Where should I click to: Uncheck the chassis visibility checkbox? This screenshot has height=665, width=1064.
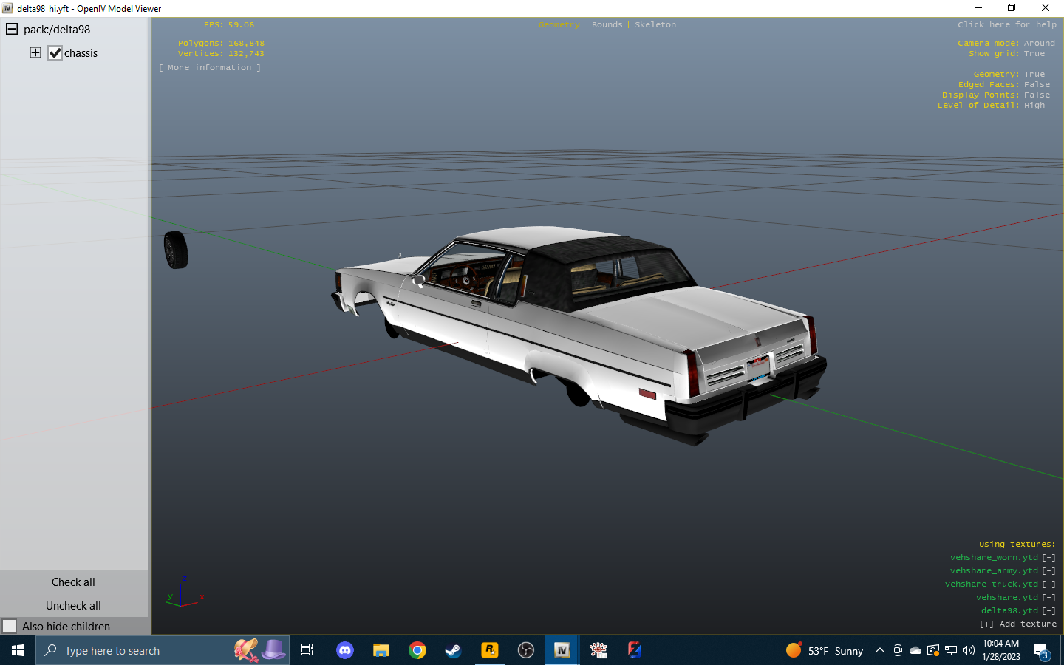click(55, 53)
